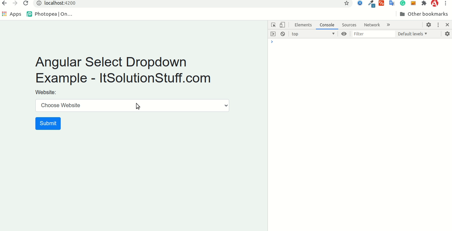Open the 'top' execution context dropdown

pos(313,34)
